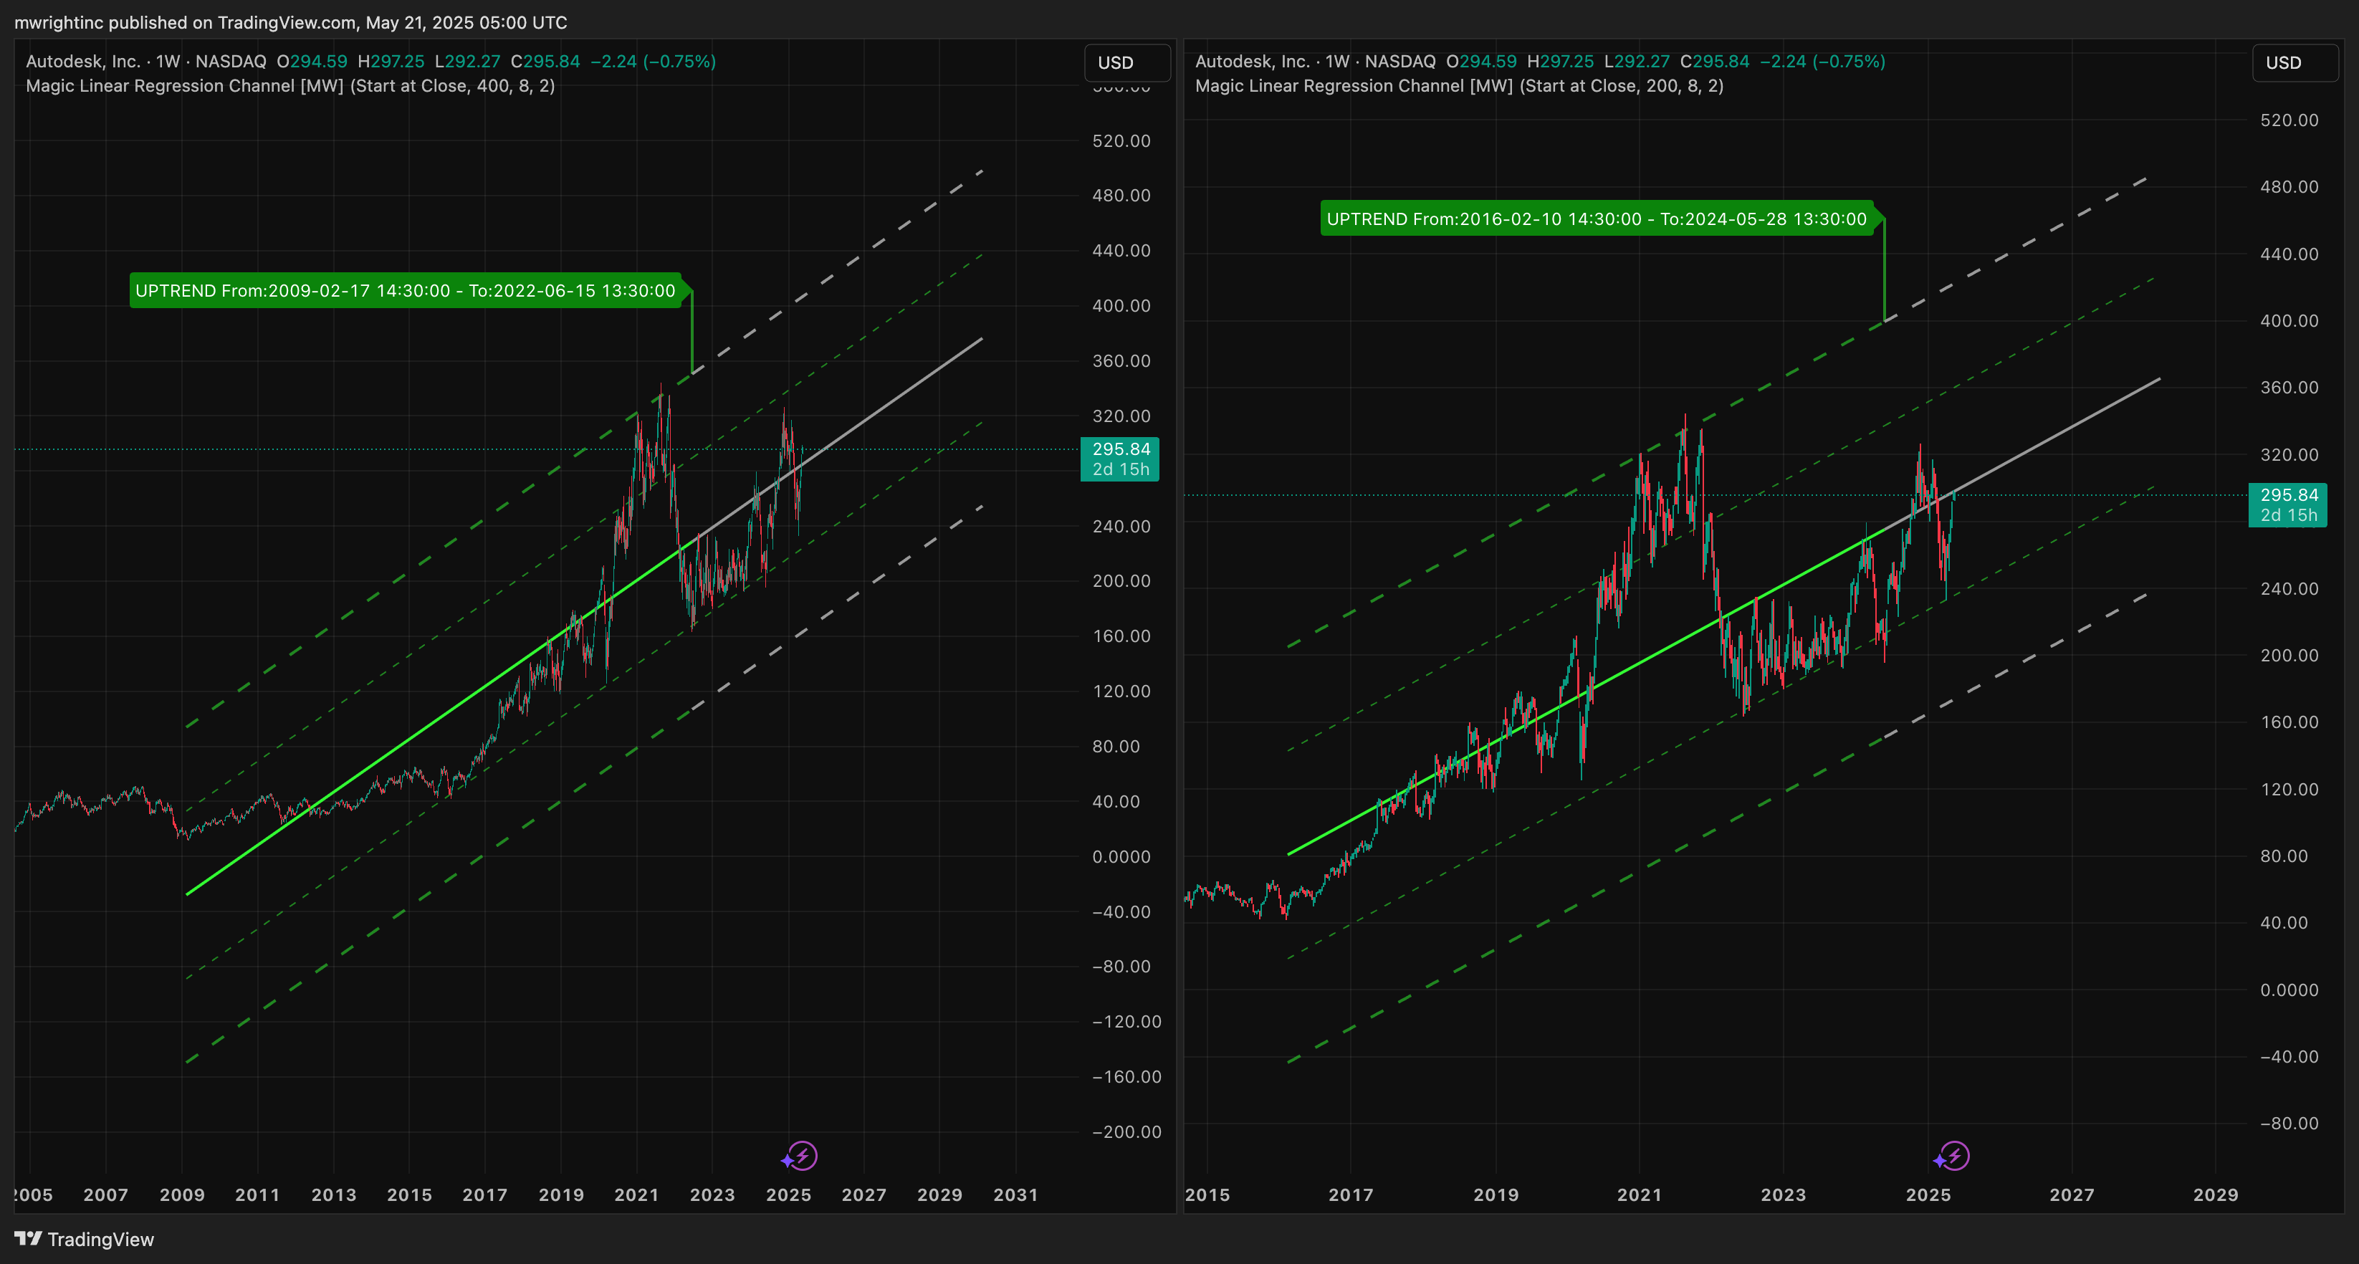
Task: Open the USD currency selector on right chart
Action: pos(2295,62)
